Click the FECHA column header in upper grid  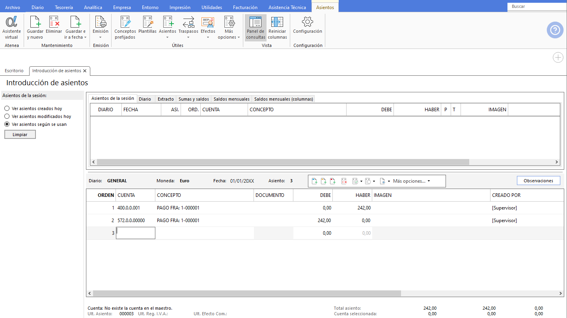point(141,109)
